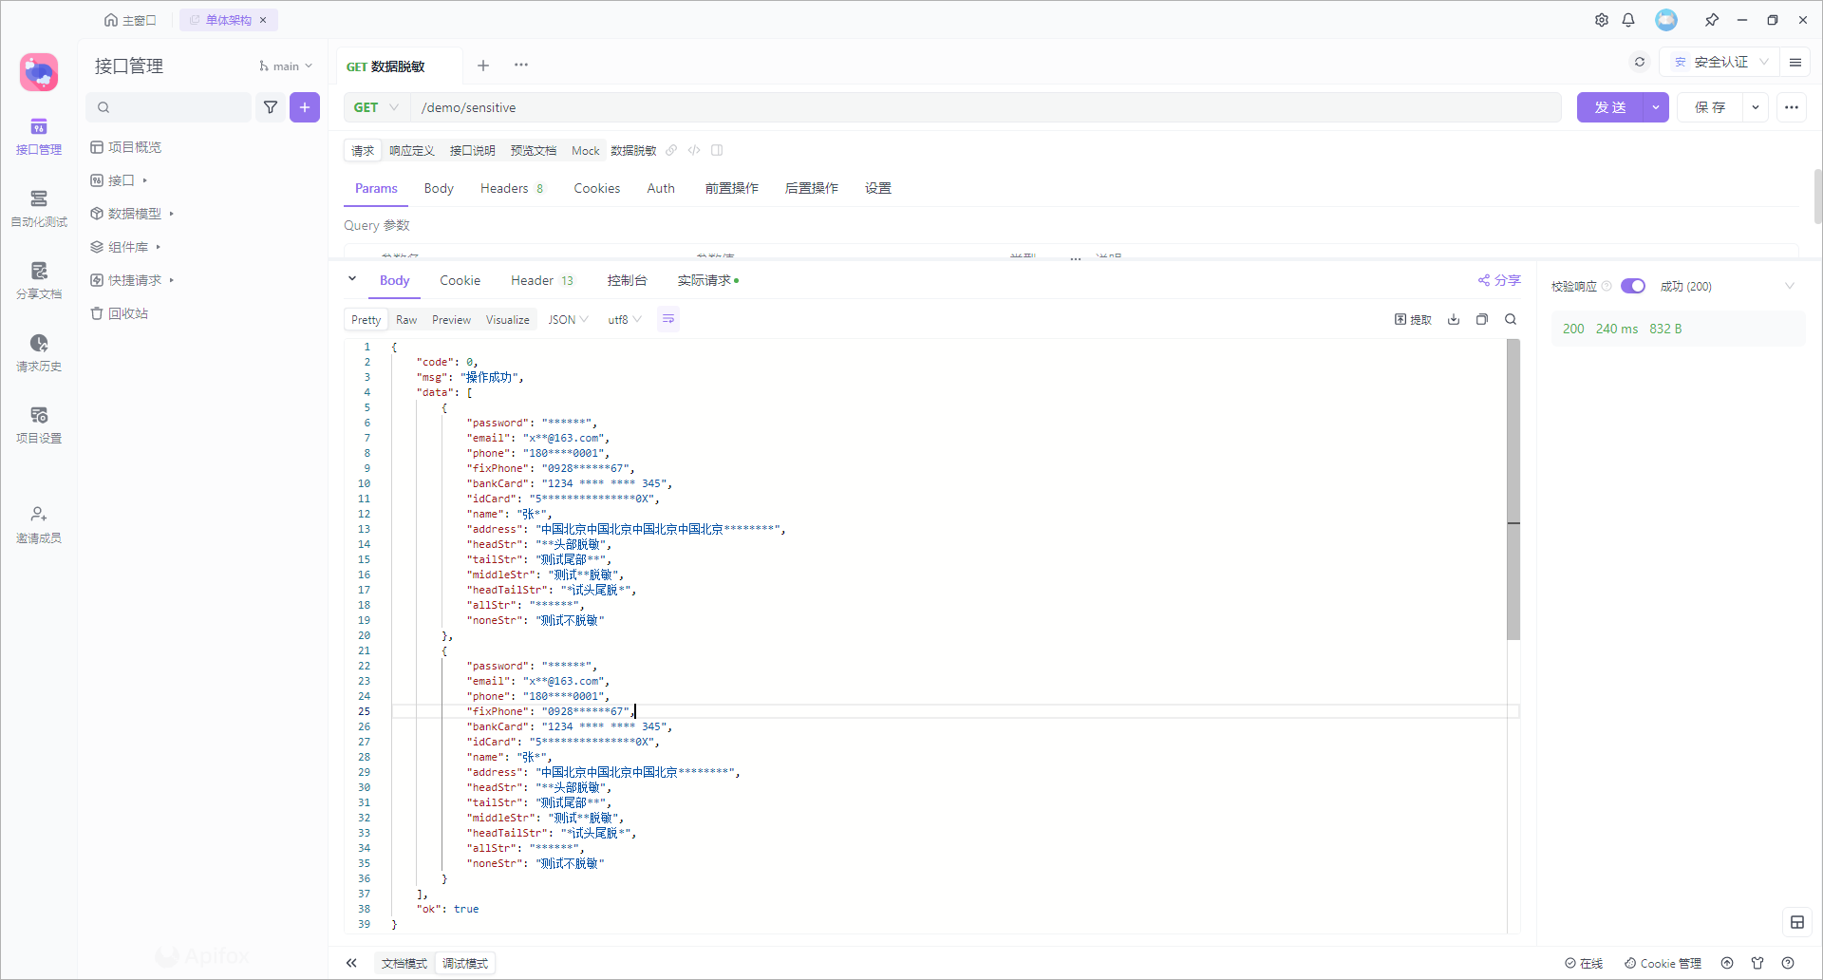1823x980 pixels.
Task: Click the refresh environment icon
Action: [1640, 63]
